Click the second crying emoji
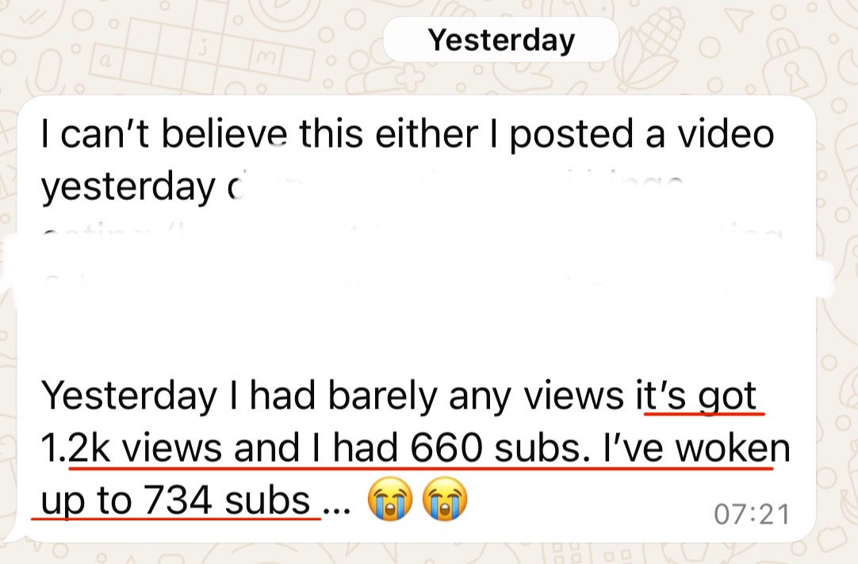The width and height of the screenshot is (858, 564). pyautogui.click(x=445, y=501)
